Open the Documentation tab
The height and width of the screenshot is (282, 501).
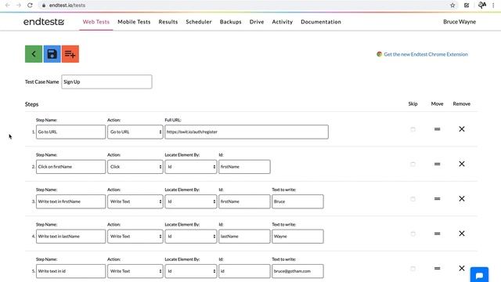pyautogui.click(x=321, y=22)
